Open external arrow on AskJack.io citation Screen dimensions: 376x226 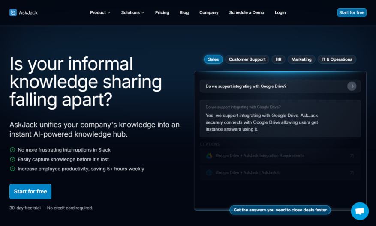coord(352,172)
